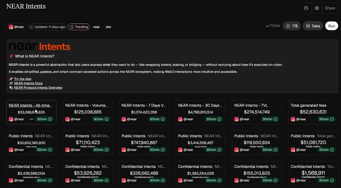Select the "dex" tag

(x=109, y=27)
